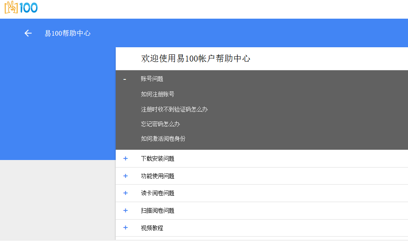
Task: Click the 易100帮助中心 title in blue header
Action: [x=68, y=33]
